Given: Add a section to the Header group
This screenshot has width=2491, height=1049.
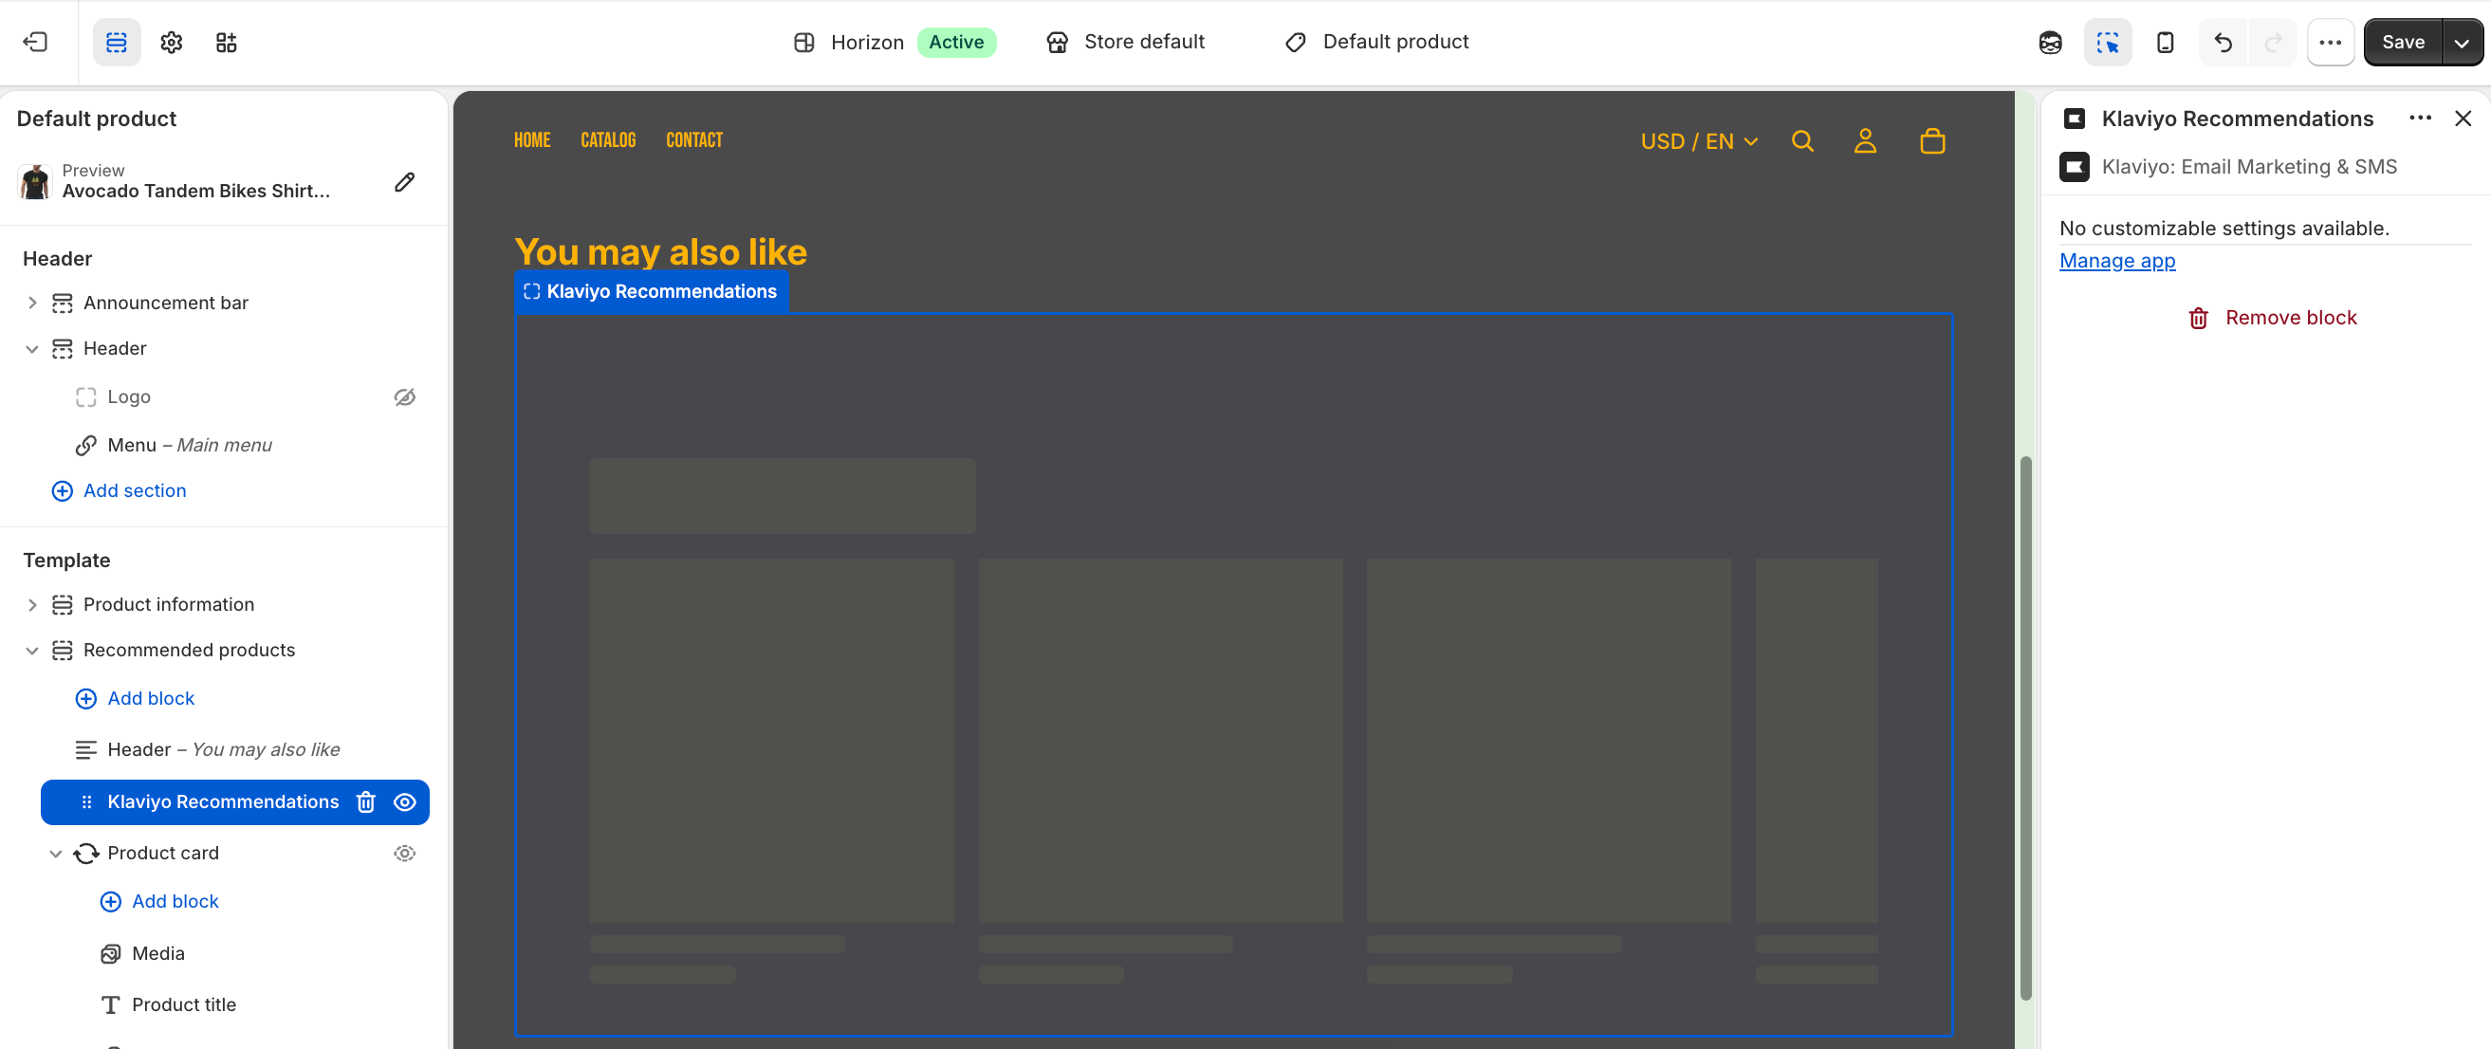Looking at the screenshot, I should pyautogui.click(x=119, y=490).
